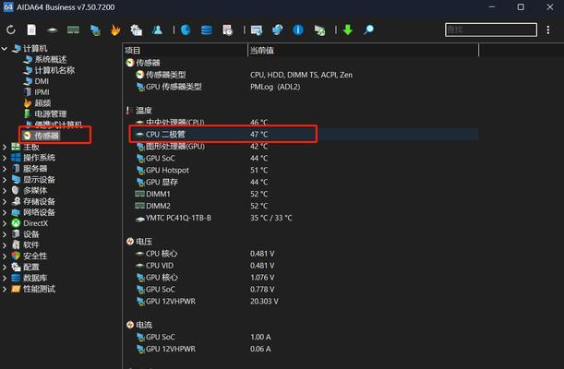
Task: Open the blue pie-chart audit icon
Action: 186,30
